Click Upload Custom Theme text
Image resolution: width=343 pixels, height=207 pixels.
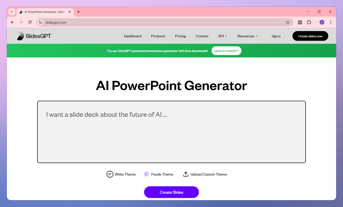[209, 174]
